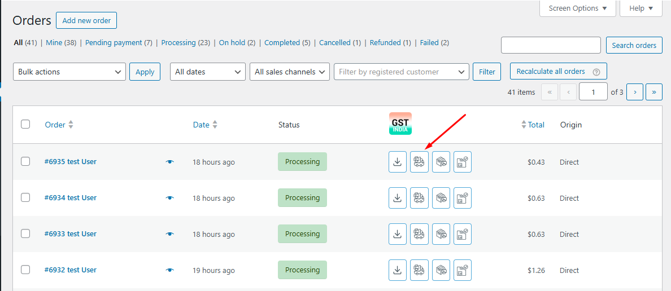671x291 pixels.
Task: Click delivery truck icon for order #6935
Action: tap(419, 162)
